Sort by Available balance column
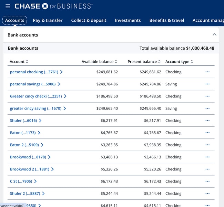The width and height of the screenshot is (224, 207). (x=100, y=62)
